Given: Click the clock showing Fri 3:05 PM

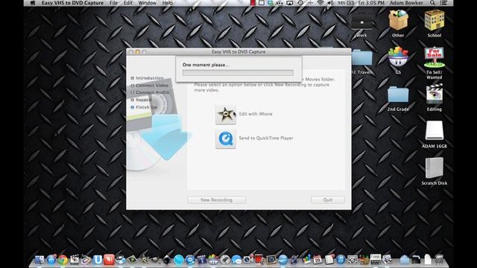Looking at the screenshot, I should pyautogui.click(x=371, y=3).
